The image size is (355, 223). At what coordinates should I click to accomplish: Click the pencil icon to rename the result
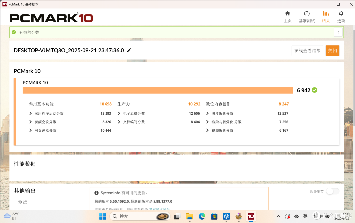129,50
